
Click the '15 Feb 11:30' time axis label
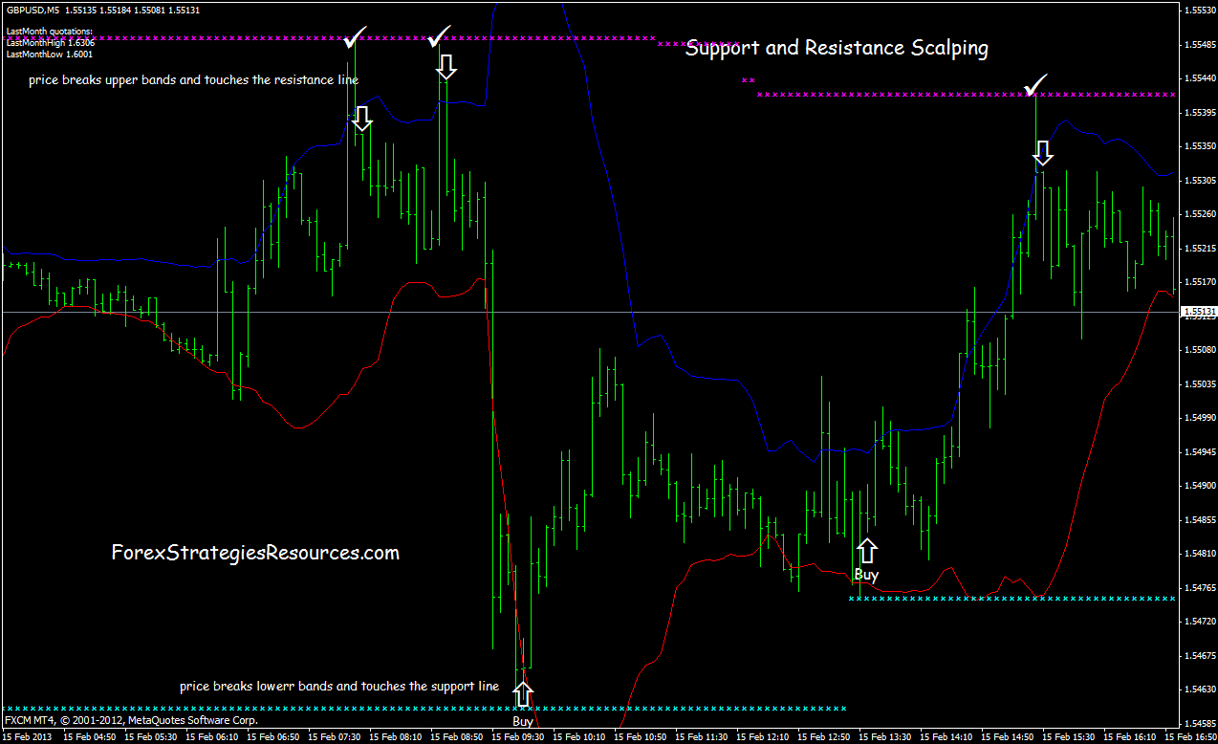(x=701, y=737)
